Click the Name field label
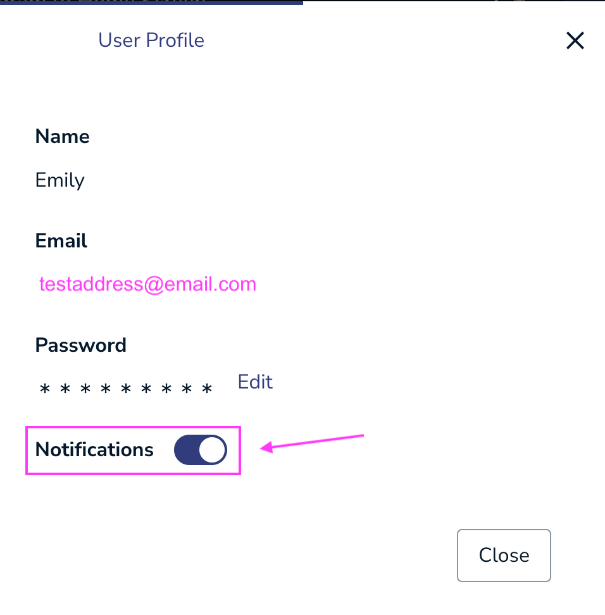 [x=62, y=137]
